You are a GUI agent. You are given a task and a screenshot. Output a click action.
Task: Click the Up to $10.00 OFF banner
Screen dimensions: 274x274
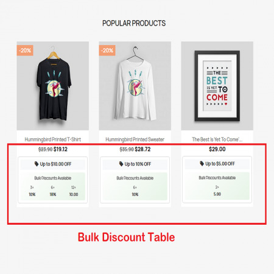click(53, 164)
